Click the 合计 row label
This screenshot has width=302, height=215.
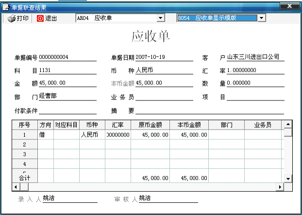[25, 178]
